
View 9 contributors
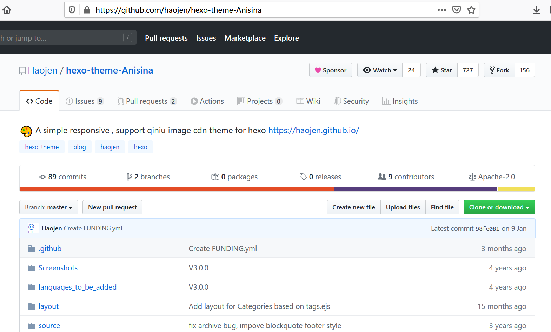(x=406, y=177)
